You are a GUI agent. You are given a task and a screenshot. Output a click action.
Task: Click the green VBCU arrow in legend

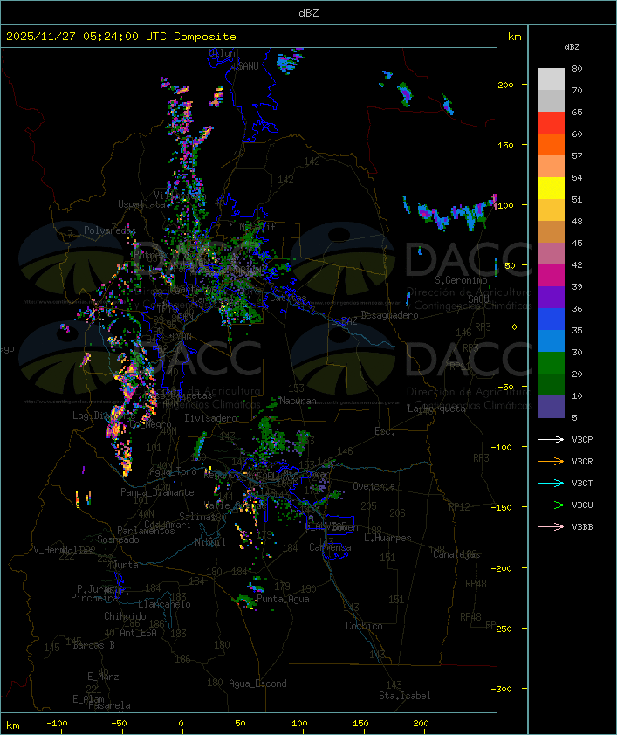pyautogui.click(x=551, y=505)
